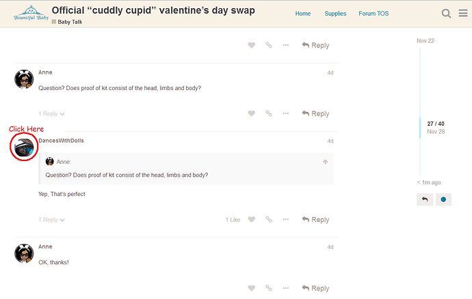Toggle tracking notification blue dot button
This screenshot has width=472, height=299.
coord(443,199)
